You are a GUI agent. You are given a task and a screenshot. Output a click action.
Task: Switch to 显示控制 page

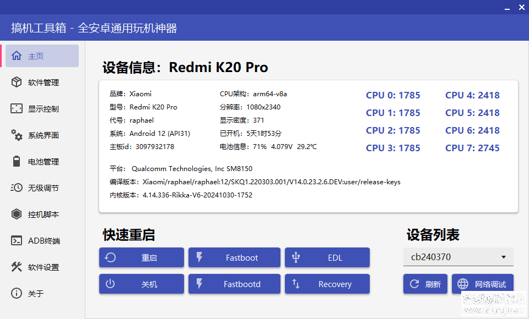click(x=42, y=108)
